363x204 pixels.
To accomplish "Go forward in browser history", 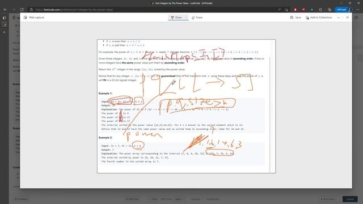I will 14,10.
